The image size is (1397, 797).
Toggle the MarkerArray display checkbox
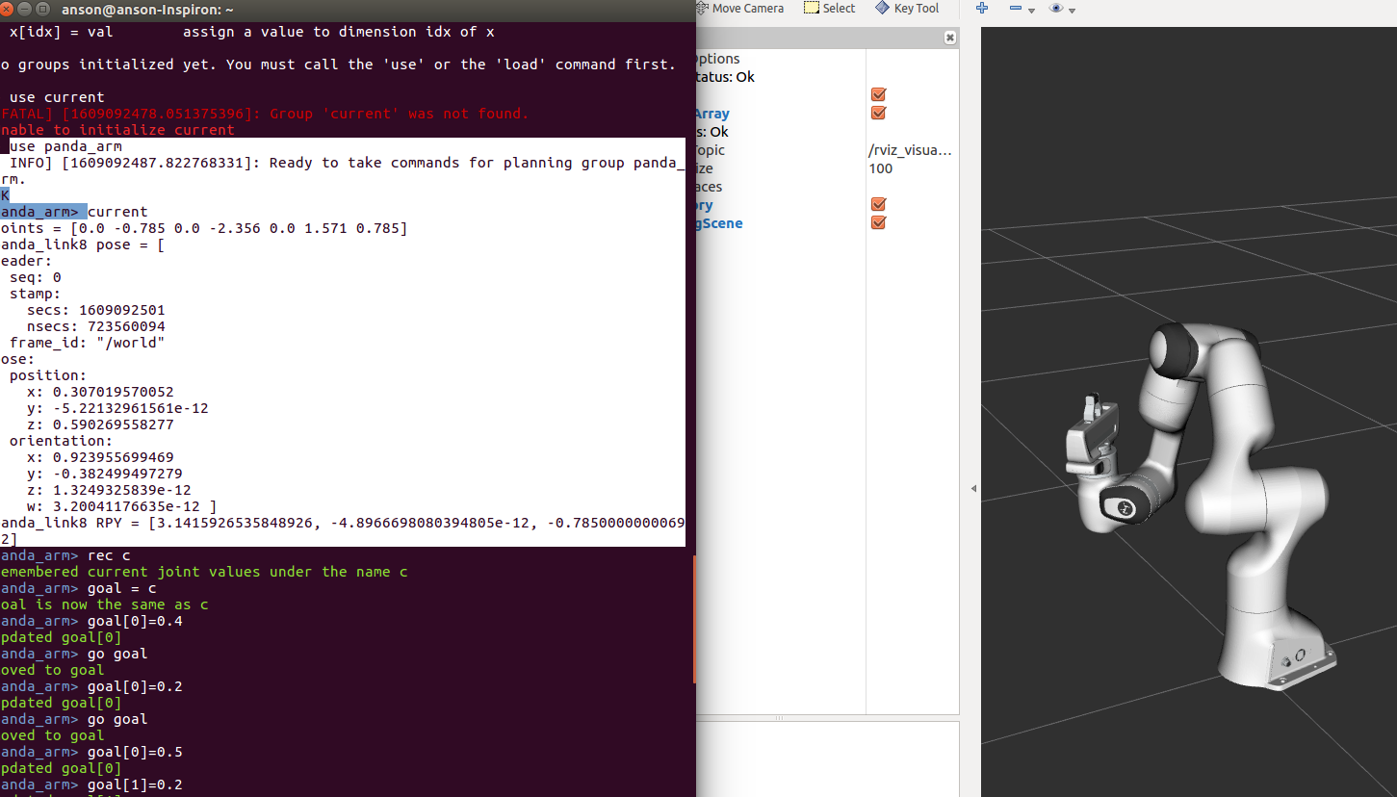(878, 113)
